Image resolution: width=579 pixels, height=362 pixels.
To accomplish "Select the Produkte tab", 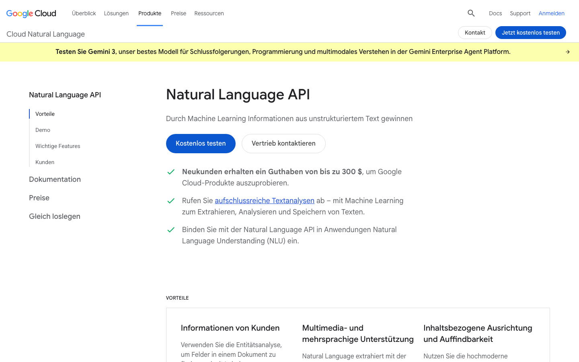I will pos(150,13).
